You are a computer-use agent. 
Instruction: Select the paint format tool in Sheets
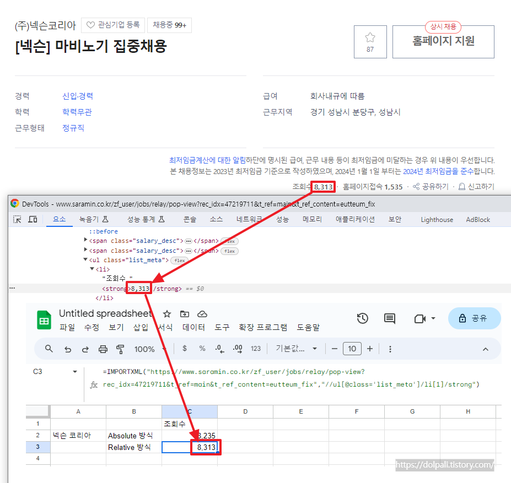[x=121, y=349]
